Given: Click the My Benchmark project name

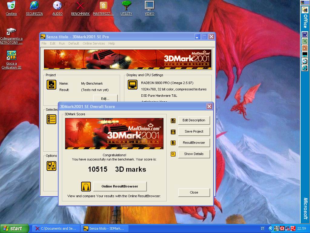Looking at the screenshot, I should point(92,83).
